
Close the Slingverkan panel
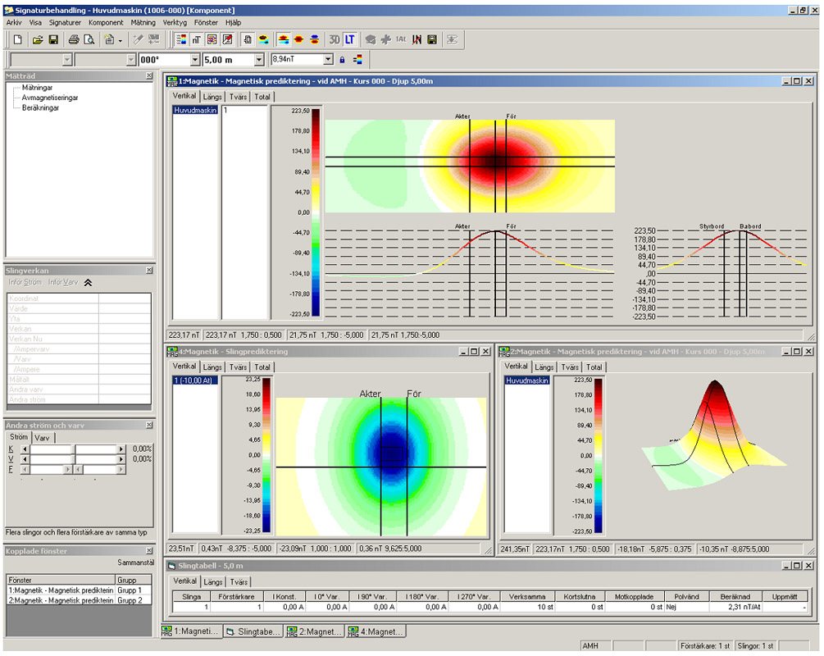(x=149, y=270)
